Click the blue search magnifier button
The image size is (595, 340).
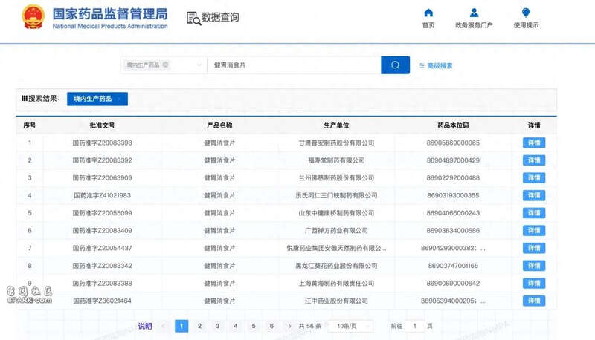click(x=395, y=65)
